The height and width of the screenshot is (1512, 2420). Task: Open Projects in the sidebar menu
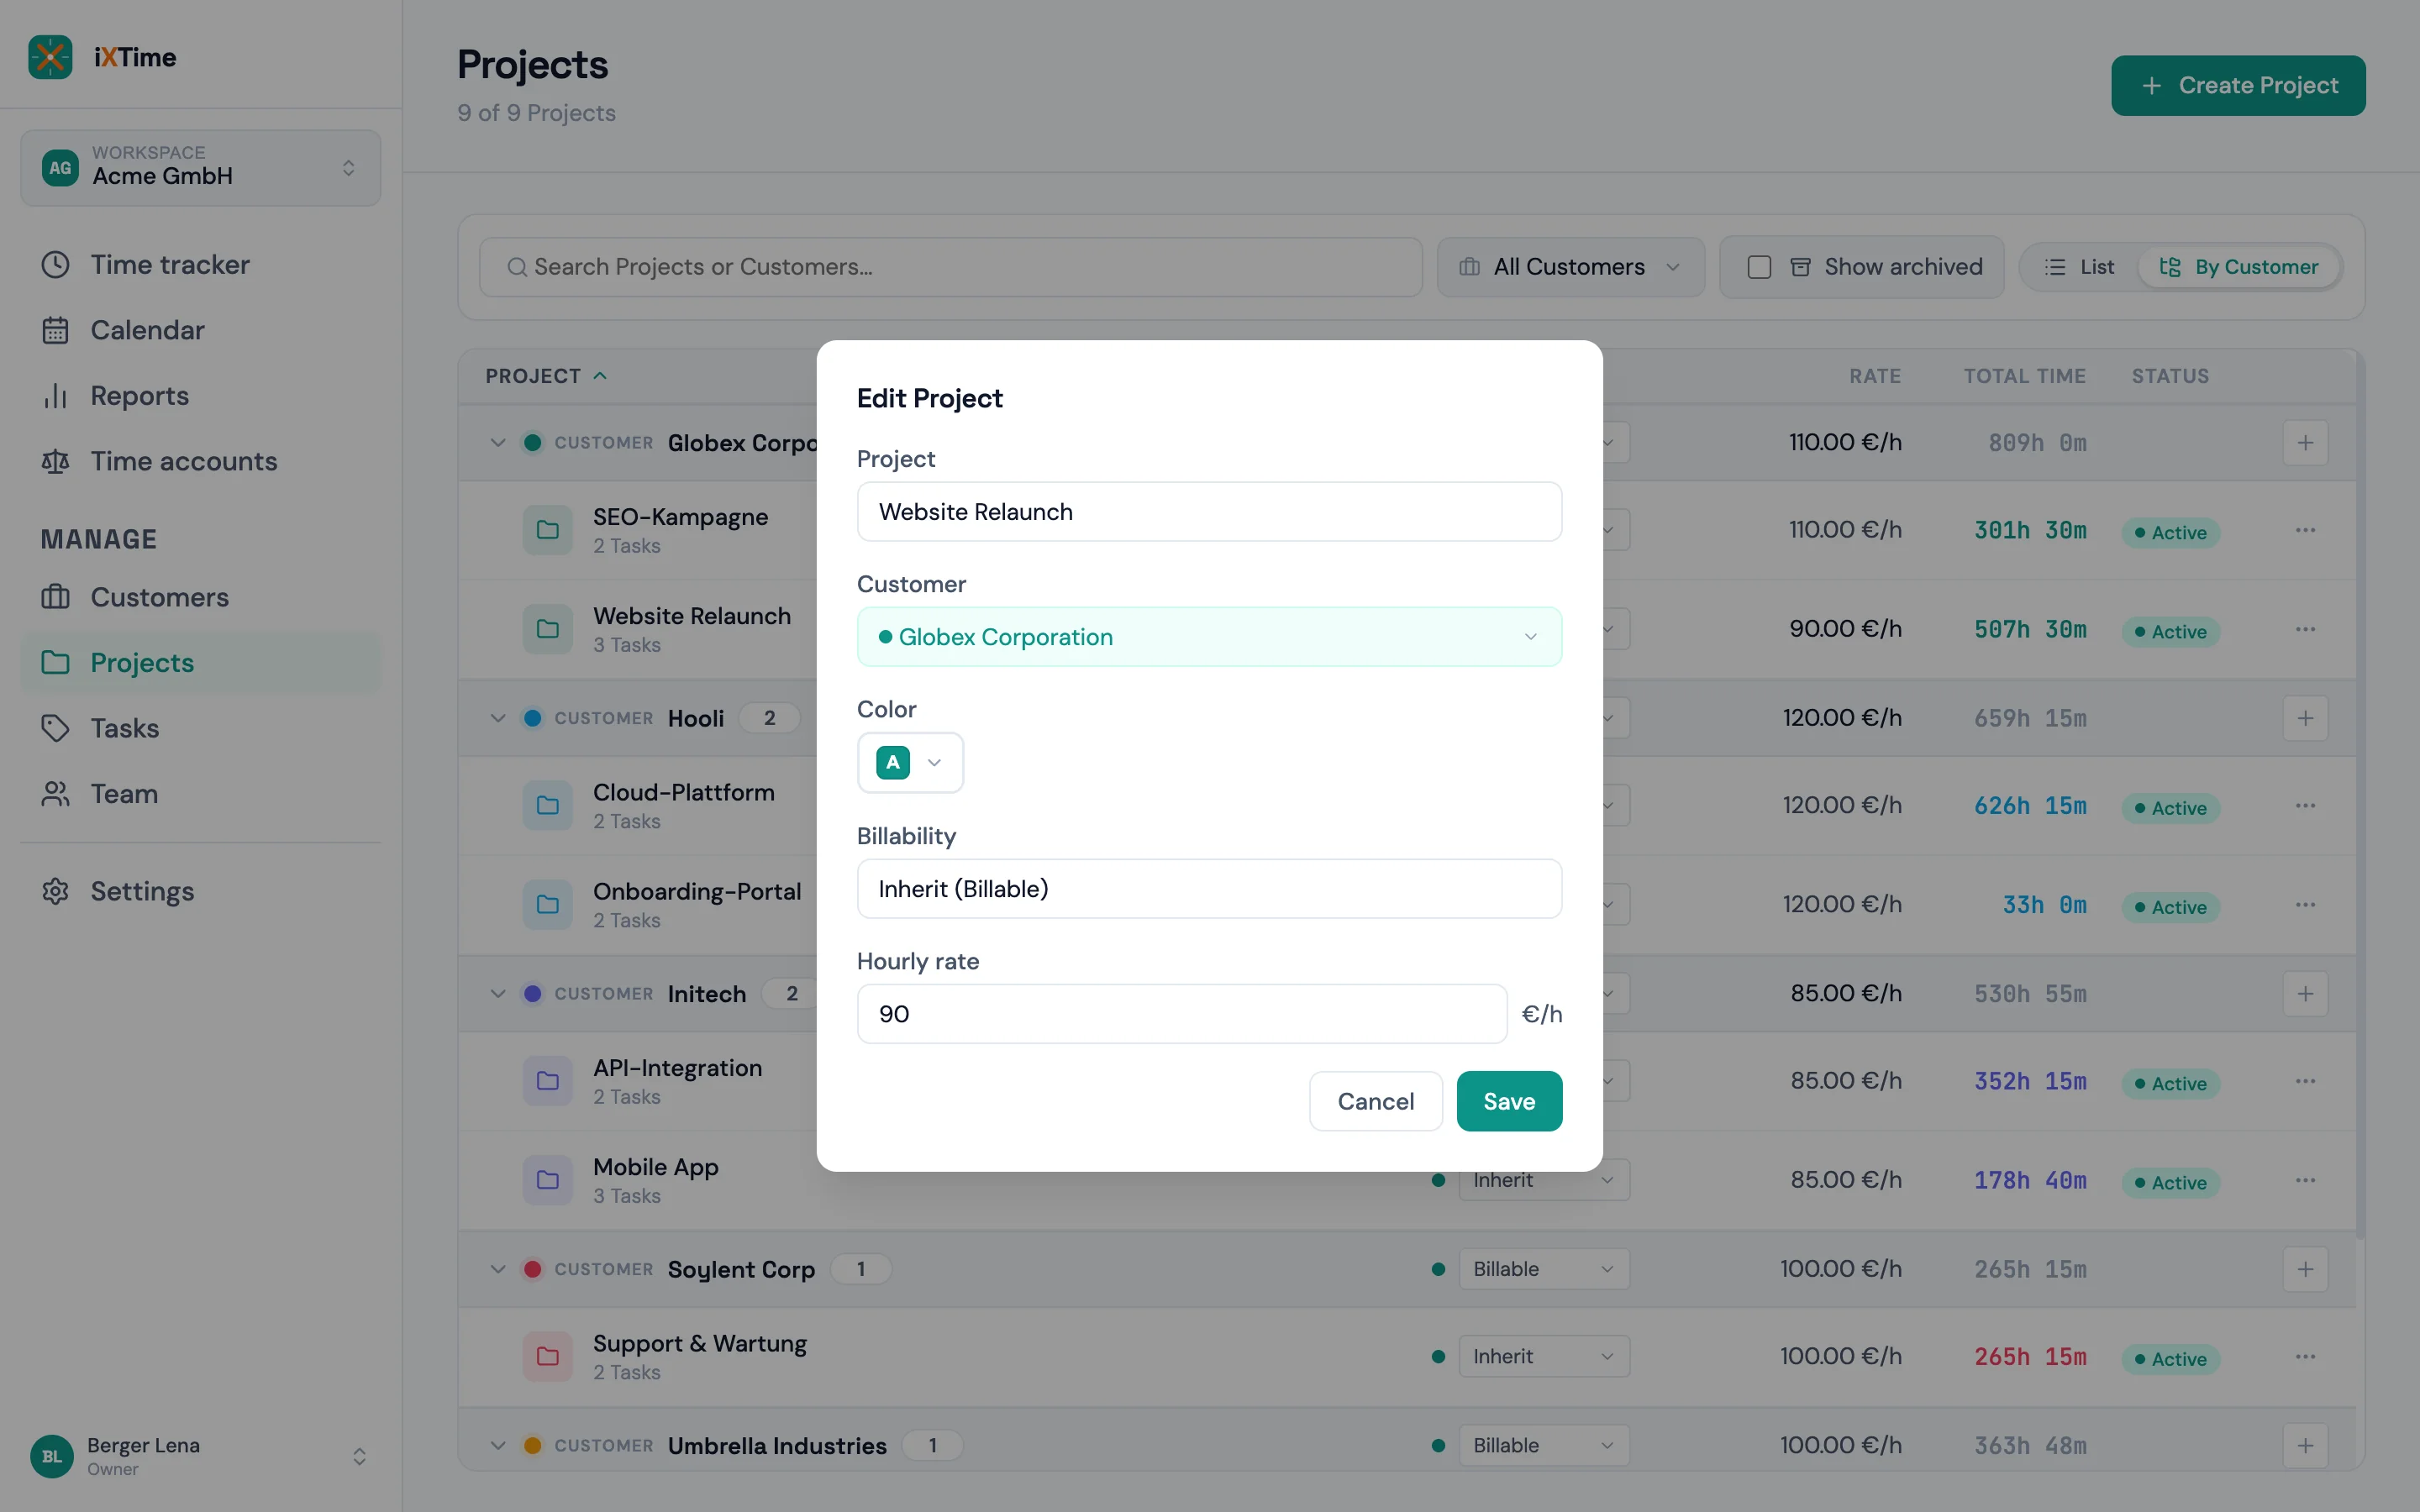pos(200,662)
